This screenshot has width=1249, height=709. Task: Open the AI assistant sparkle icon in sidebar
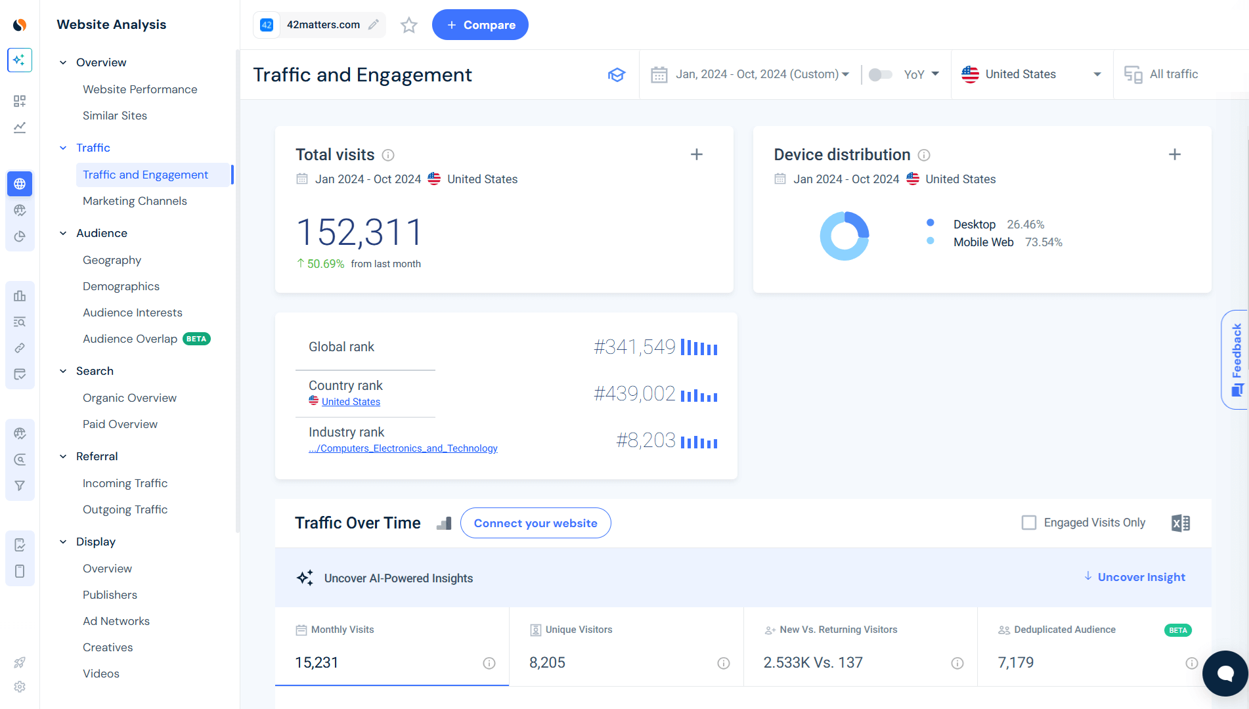[20, 60]
